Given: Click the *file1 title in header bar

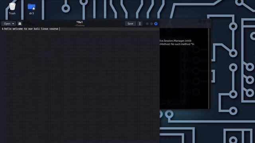Looking at the screenshot, I should pyautogui.click(x=80, y=22).
